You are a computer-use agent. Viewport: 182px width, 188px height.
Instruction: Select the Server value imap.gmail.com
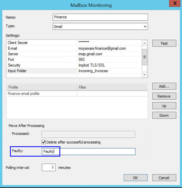click(90, 54)
